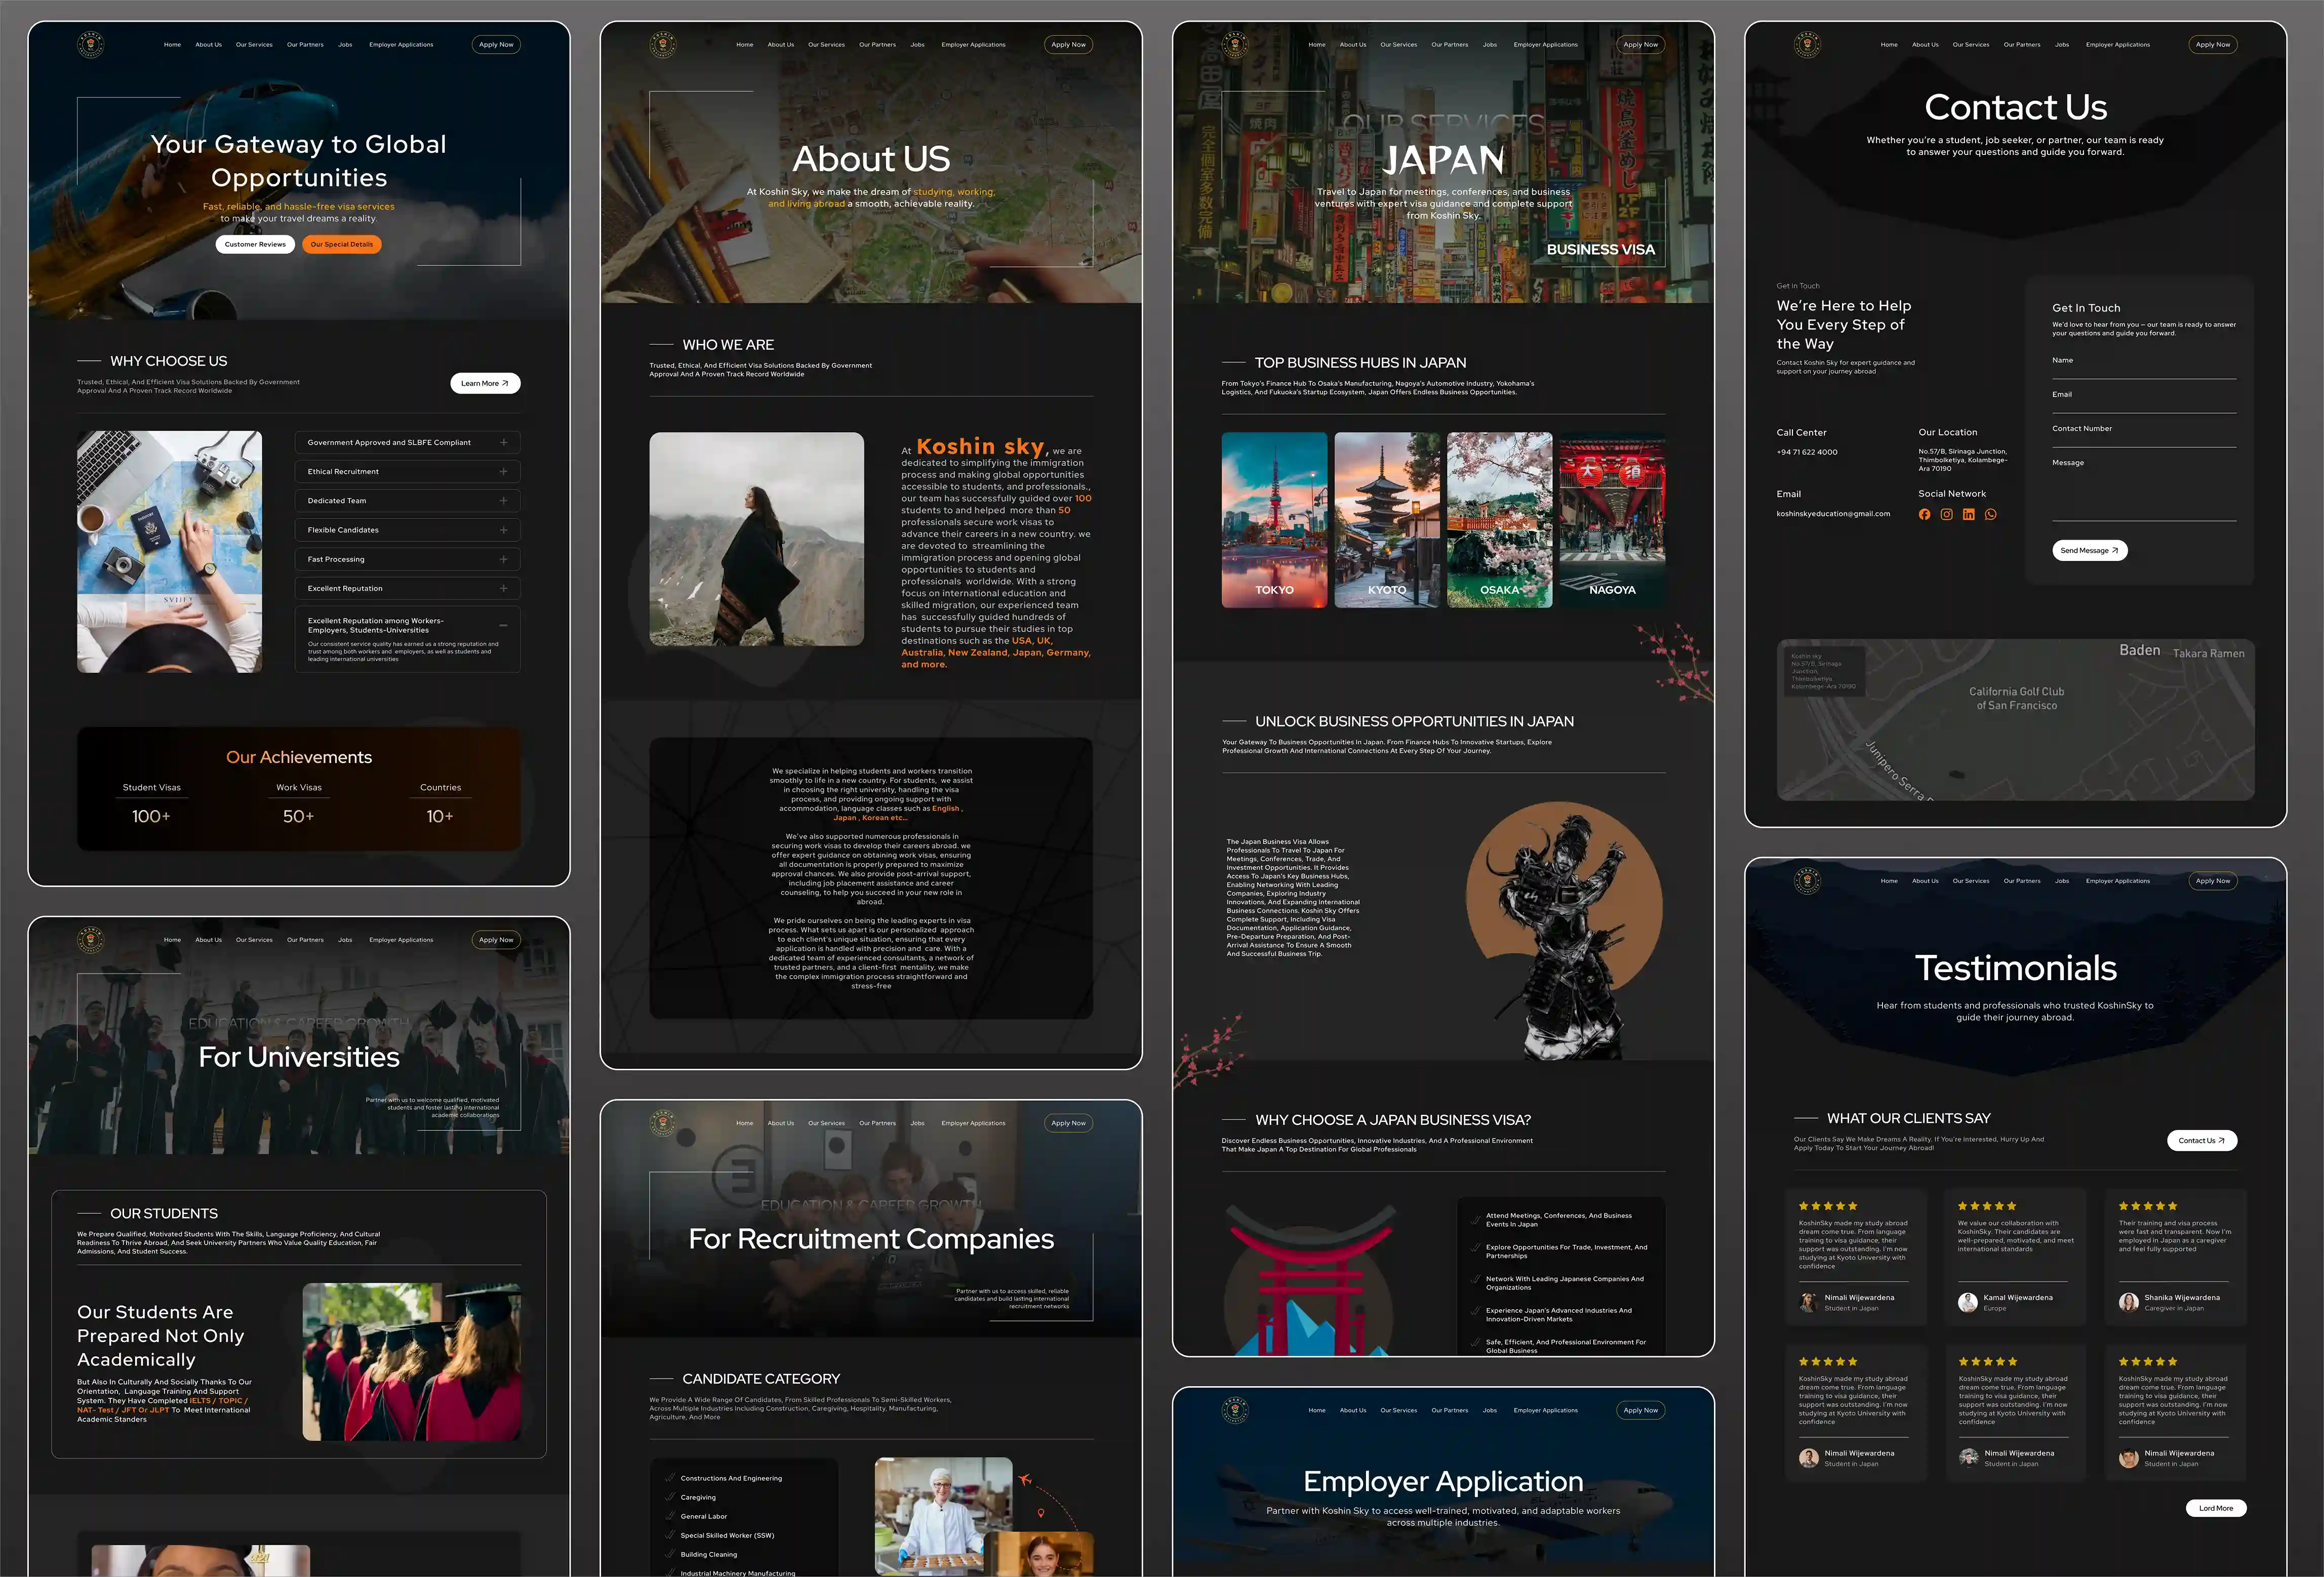Viewport: 2324px width, 1577px height.
Task: Select the Nagoya business hub card
Action: [1612, 520]
